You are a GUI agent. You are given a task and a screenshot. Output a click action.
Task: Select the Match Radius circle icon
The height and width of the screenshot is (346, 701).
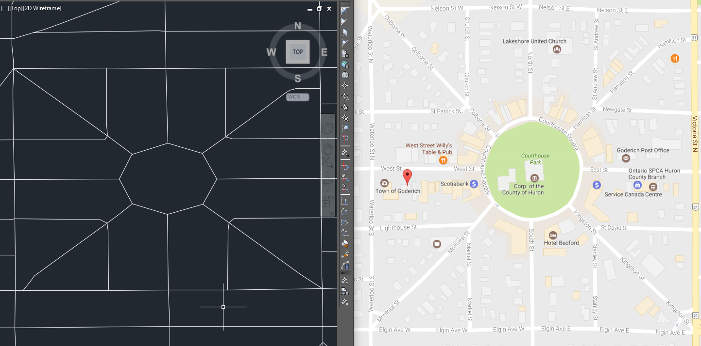pos(345,244)
